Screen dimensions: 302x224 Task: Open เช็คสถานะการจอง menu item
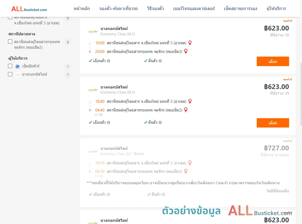(x=240, y=8)
